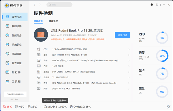This screenshot has width=173, height=111.
Task: Click the 排行榜 chart icon
Action: pyautogui.click(x=7, y=72)
